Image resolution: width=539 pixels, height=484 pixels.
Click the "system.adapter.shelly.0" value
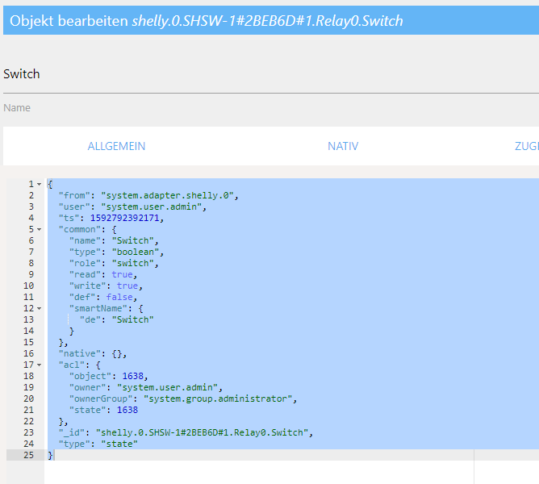click(x=167, y=195)
